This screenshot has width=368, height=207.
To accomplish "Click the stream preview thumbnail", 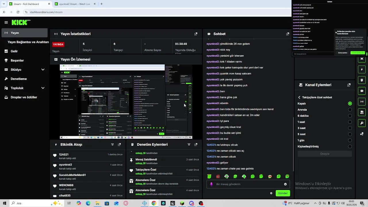I will point(126,102).
